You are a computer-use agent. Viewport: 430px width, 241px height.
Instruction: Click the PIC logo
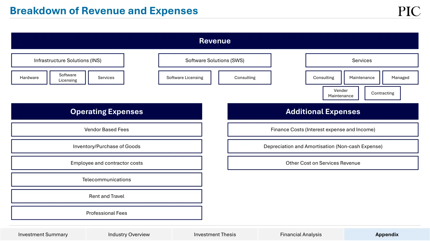[409, 11]
